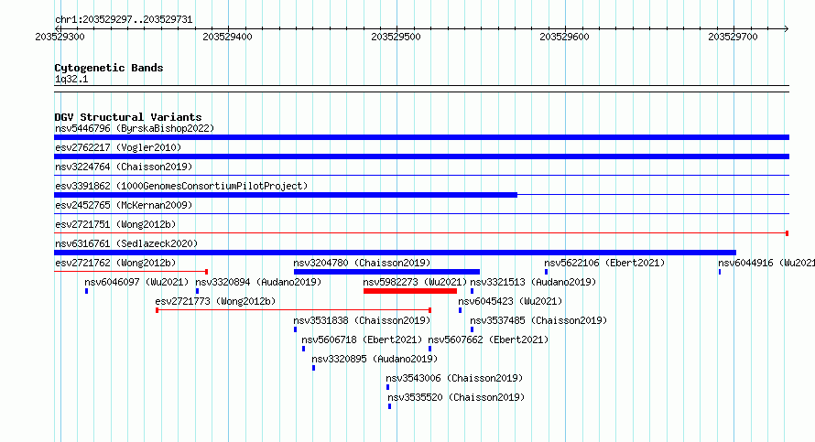Open variant nsv3224764 (Chaisson2019) label
Image resolution: width=815 pixels, height=442 pixels.
(x=124, y=167)
